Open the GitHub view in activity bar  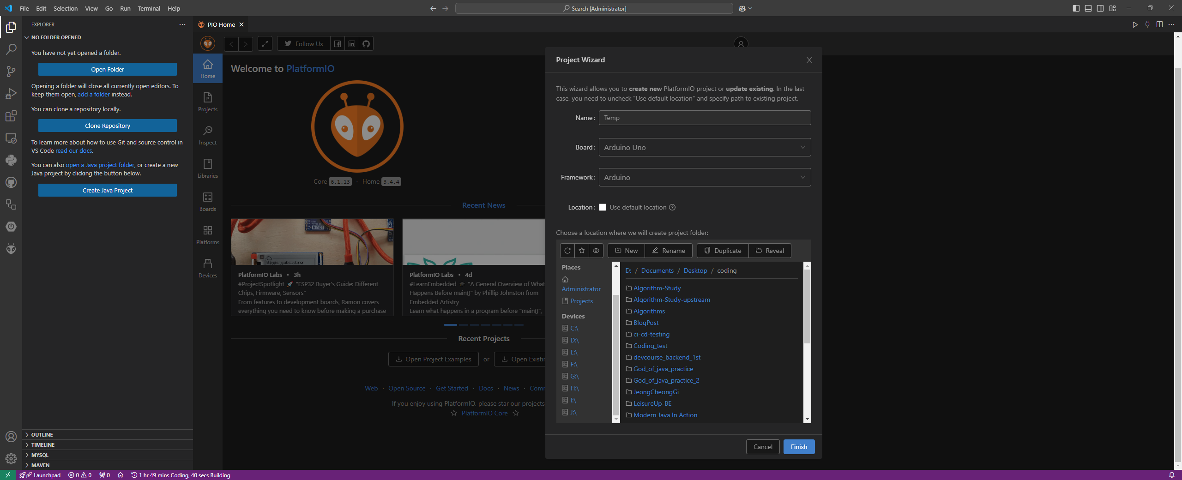point(11,182)
